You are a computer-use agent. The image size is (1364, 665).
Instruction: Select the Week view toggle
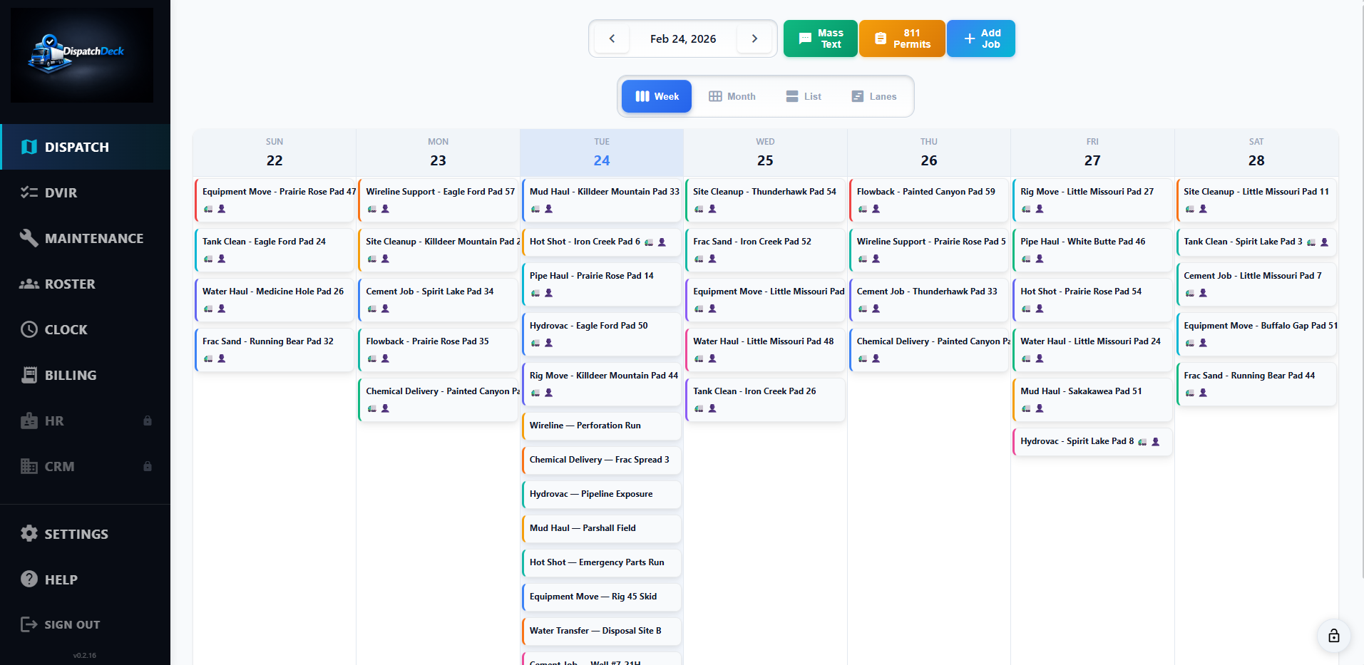[657, 96]
